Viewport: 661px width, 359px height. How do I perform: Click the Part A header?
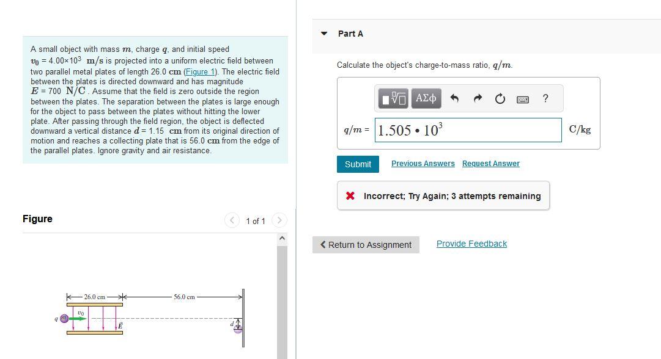pos(350,34)
